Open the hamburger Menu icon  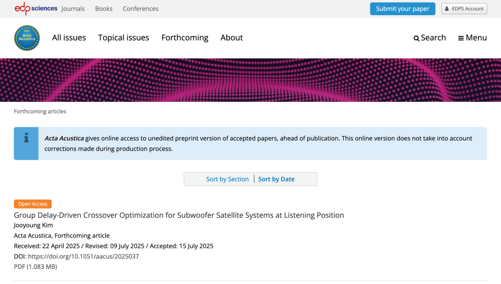pyautogui.click(x=461, y=38)
